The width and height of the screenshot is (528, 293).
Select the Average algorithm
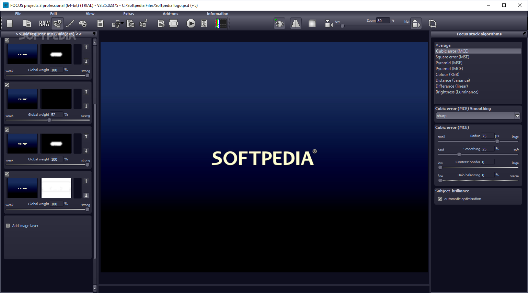(478, 45)
